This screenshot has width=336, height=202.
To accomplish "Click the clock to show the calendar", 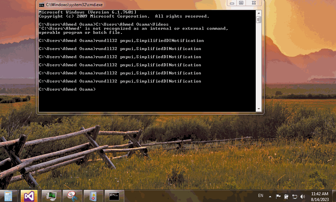I will [320, 196].
